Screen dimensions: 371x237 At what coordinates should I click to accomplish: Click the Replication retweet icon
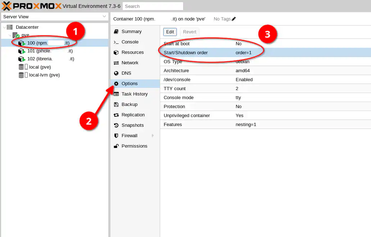[116, 115]
